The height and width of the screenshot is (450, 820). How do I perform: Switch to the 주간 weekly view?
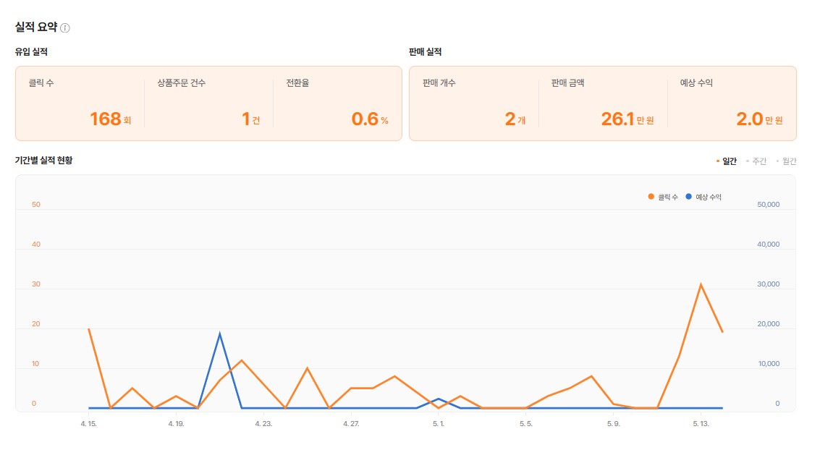click(756, 161)
